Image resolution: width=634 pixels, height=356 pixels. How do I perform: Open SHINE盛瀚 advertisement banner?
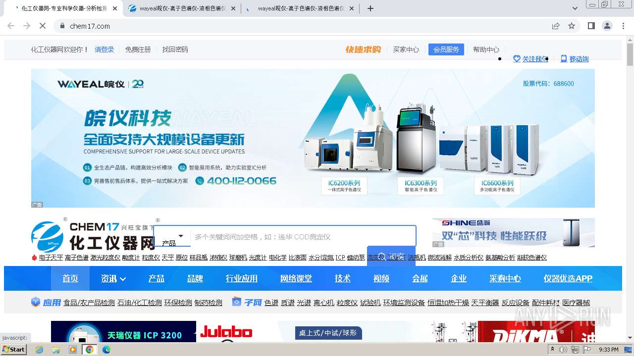pos(513,232)
